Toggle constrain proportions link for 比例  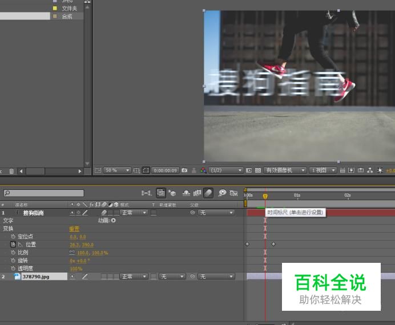72,252
